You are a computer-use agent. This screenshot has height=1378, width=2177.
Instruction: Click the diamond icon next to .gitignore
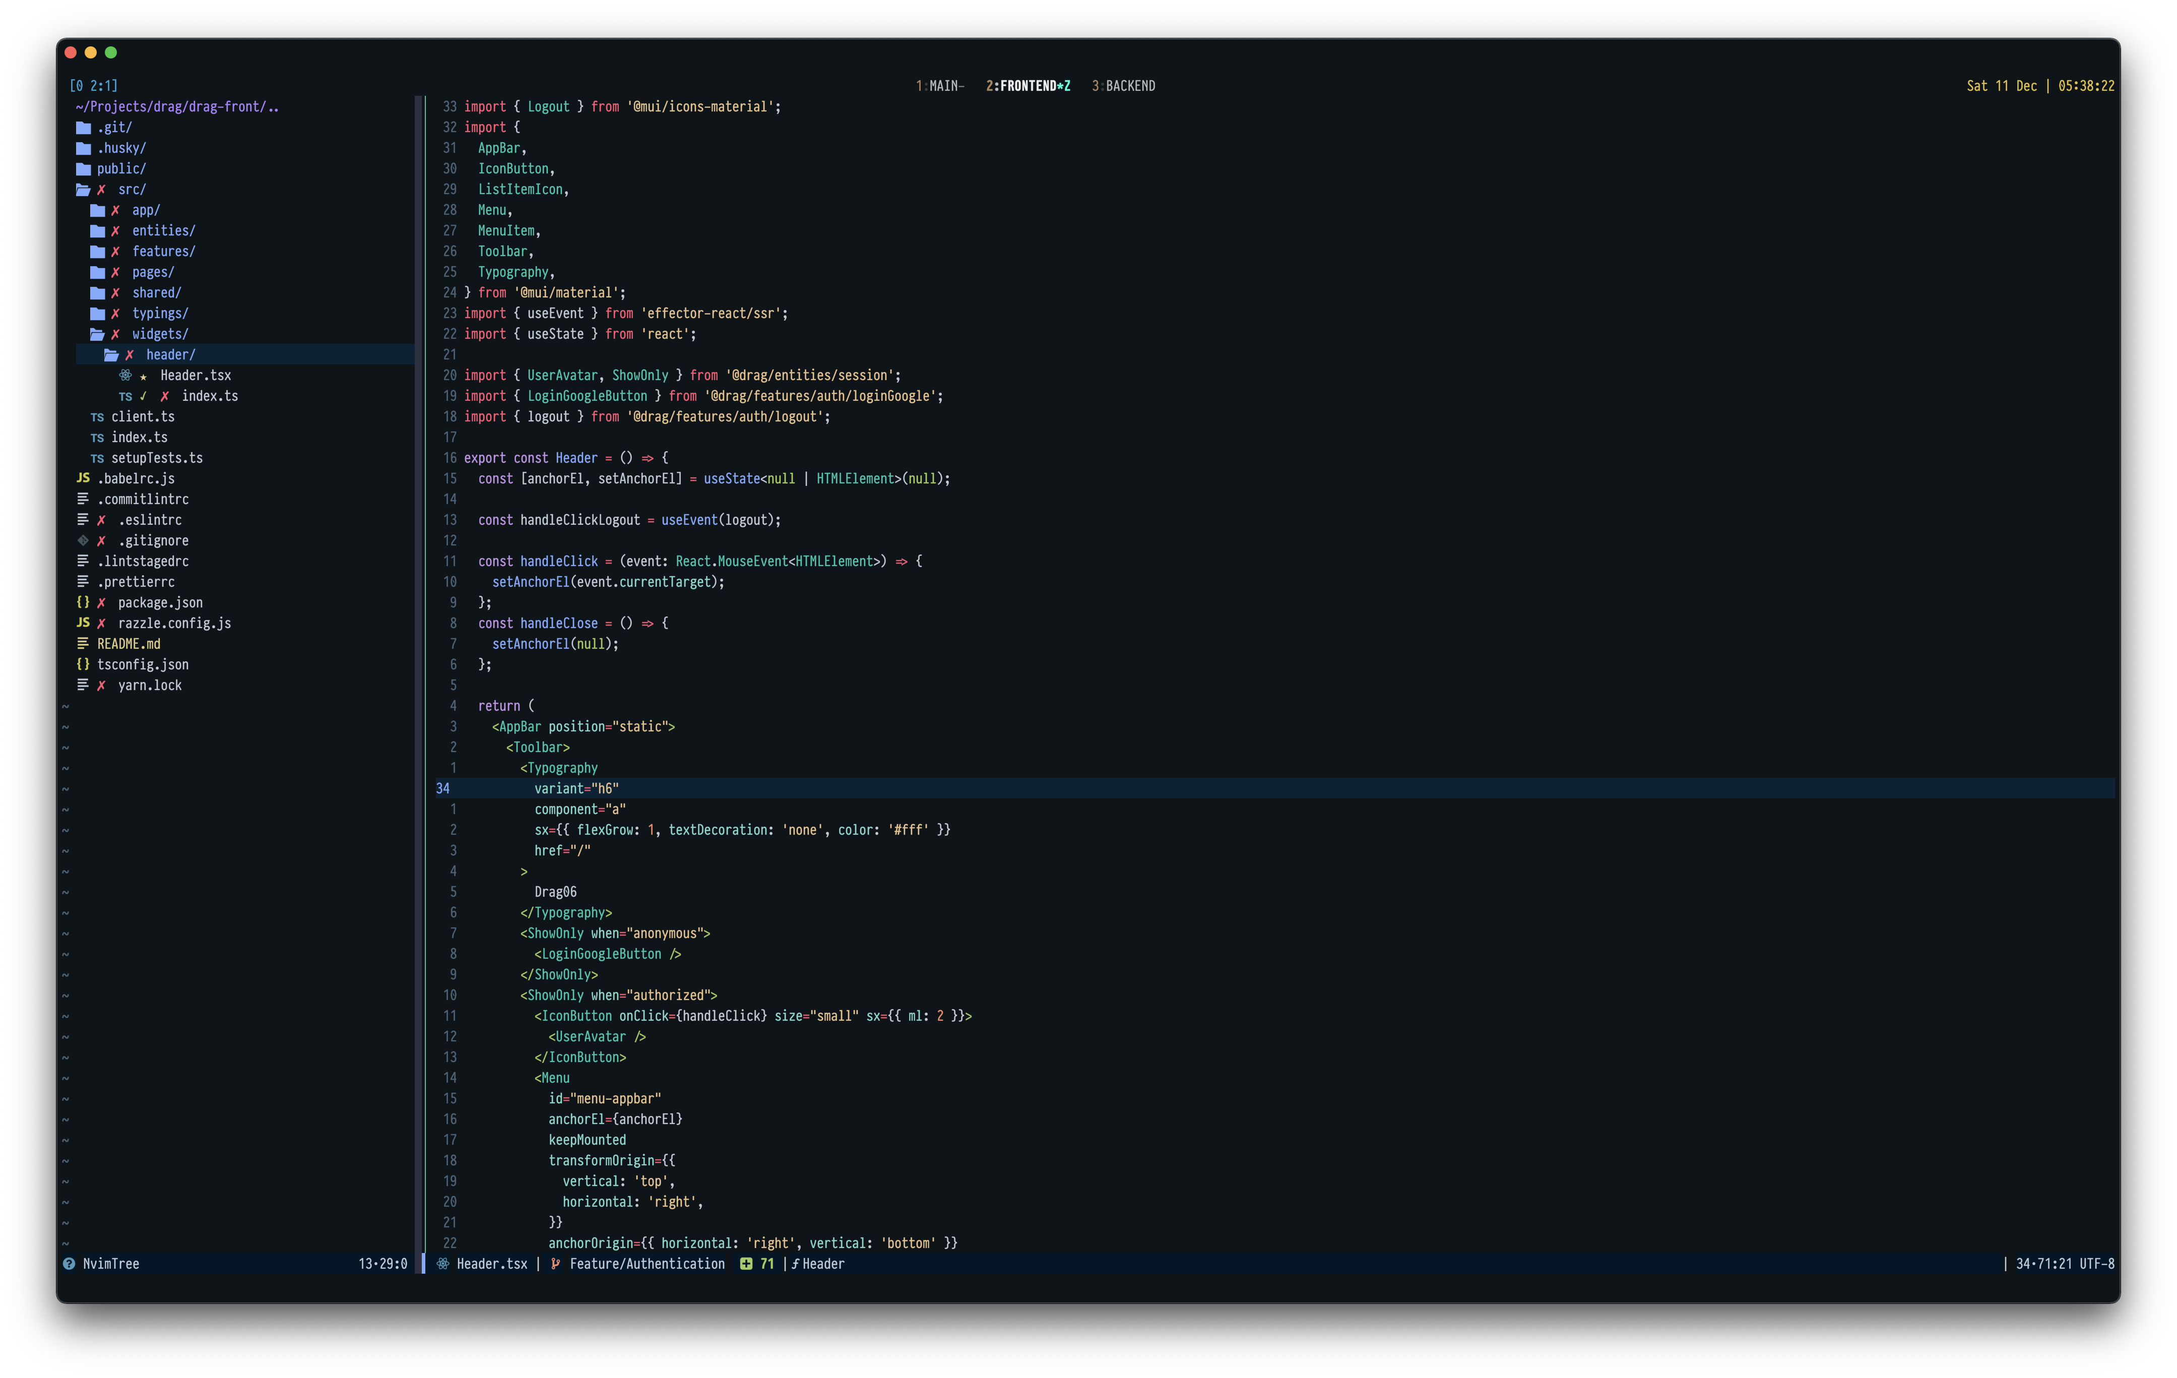[82, 541]
